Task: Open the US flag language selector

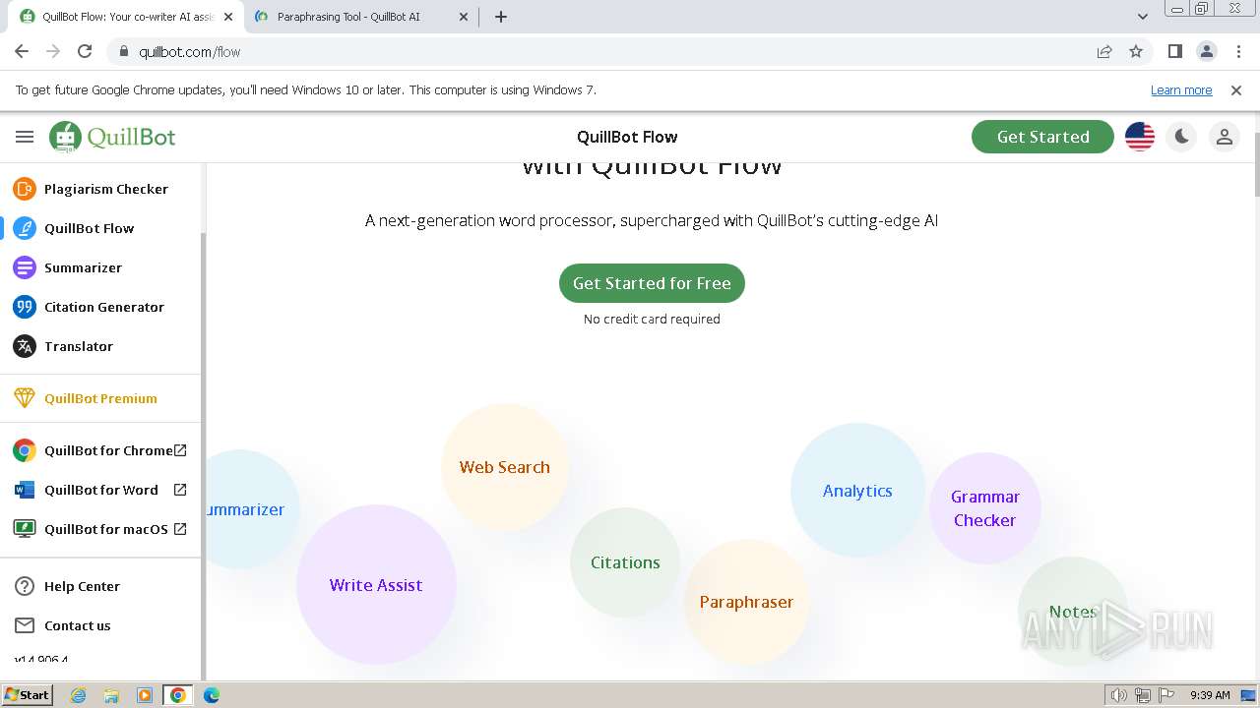Action: point(1140,137)
